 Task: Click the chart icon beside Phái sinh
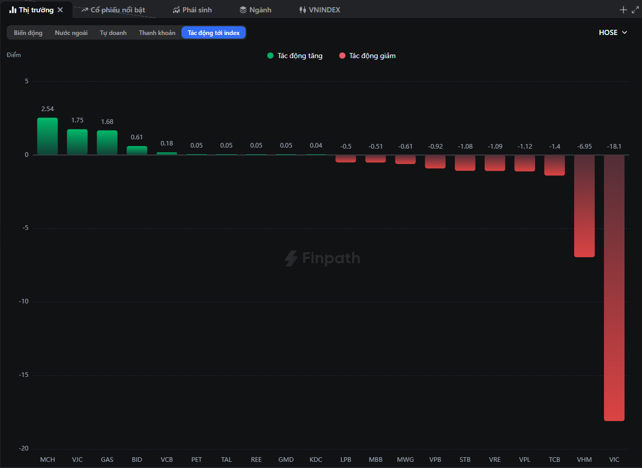point(176,10)
